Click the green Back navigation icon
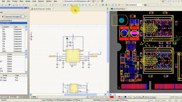This screenshot has width=182, height=102. 93,1
